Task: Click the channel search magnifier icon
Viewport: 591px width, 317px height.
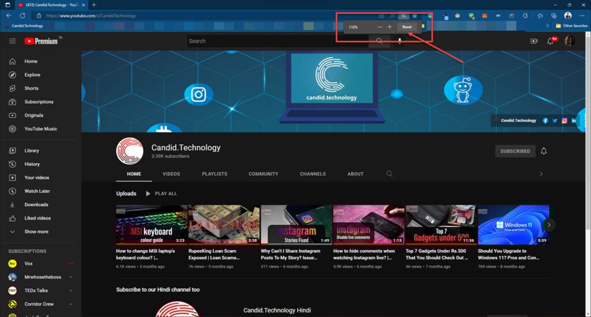Action: pyautogui.click(x=390, y=173)
